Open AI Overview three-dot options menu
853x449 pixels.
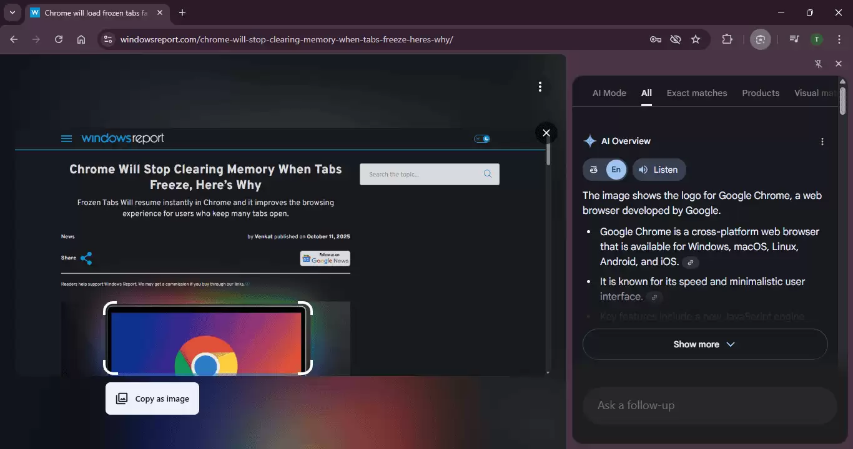pos(822,142)
